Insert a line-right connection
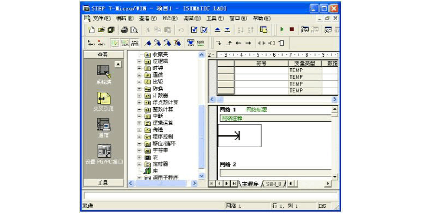 pyautogui.click(x=248, y=43)
